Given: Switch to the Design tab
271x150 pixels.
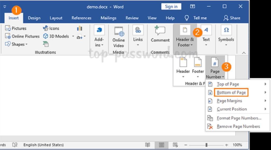Looking at the screenshot, I should click(x=34, y=18).
